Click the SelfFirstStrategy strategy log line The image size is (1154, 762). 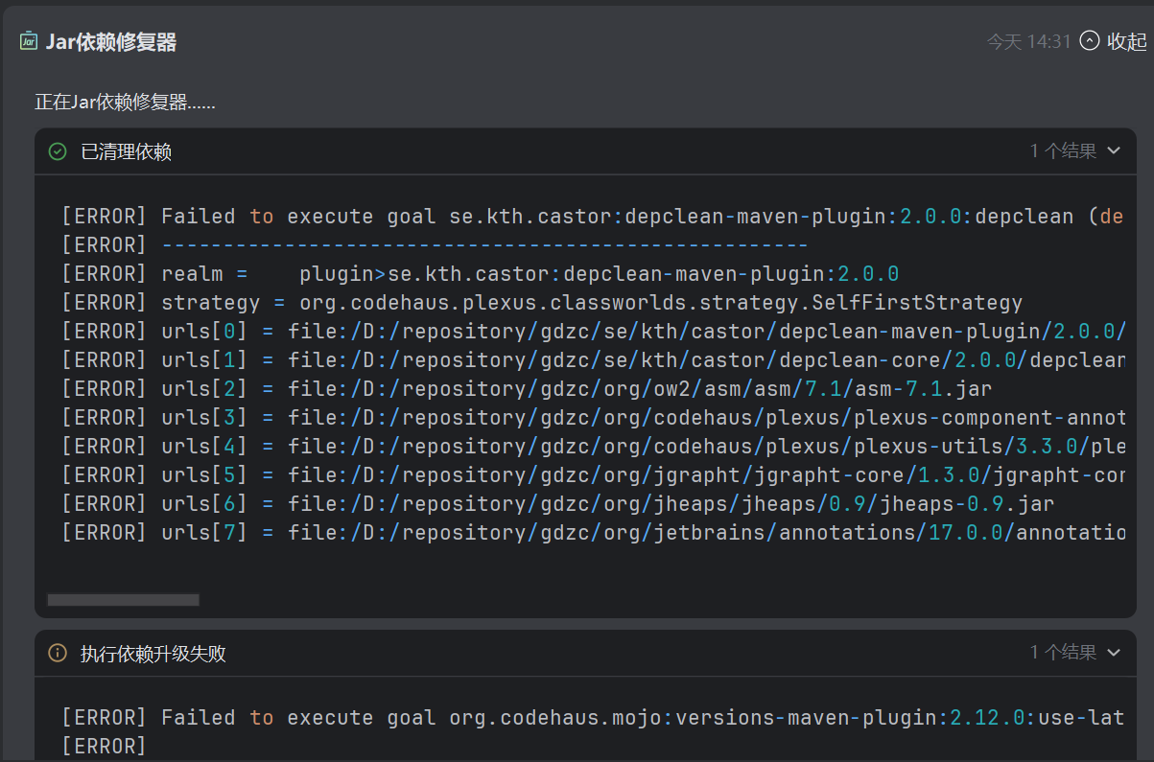point(541,302)
